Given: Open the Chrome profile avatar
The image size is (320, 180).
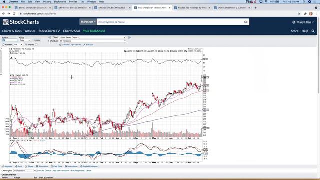Looking at the screenshot, I should point(311,14).
